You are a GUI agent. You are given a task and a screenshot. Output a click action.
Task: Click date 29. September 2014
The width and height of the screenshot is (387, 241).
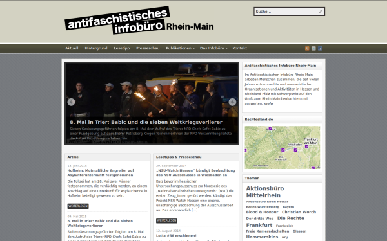point(172,166)
